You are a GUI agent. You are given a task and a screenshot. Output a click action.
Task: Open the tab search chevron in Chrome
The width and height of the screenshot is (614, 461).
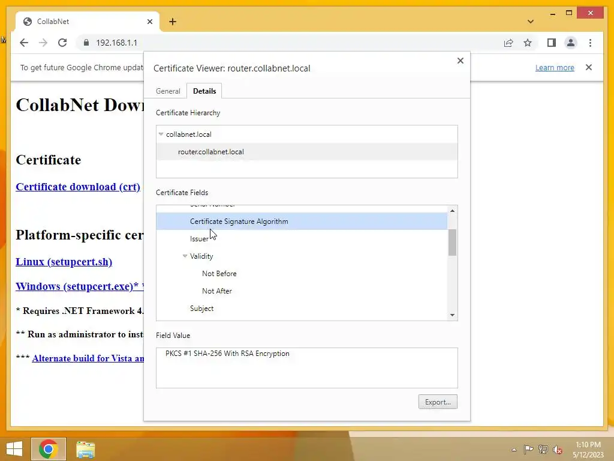pyautogui.click(x=530, y=22)
